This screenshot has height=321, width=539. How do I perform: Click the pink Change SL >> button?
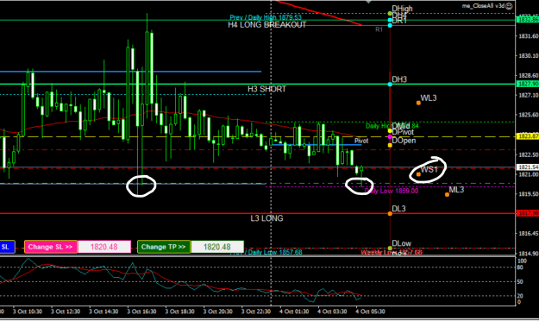pos(51,247)
